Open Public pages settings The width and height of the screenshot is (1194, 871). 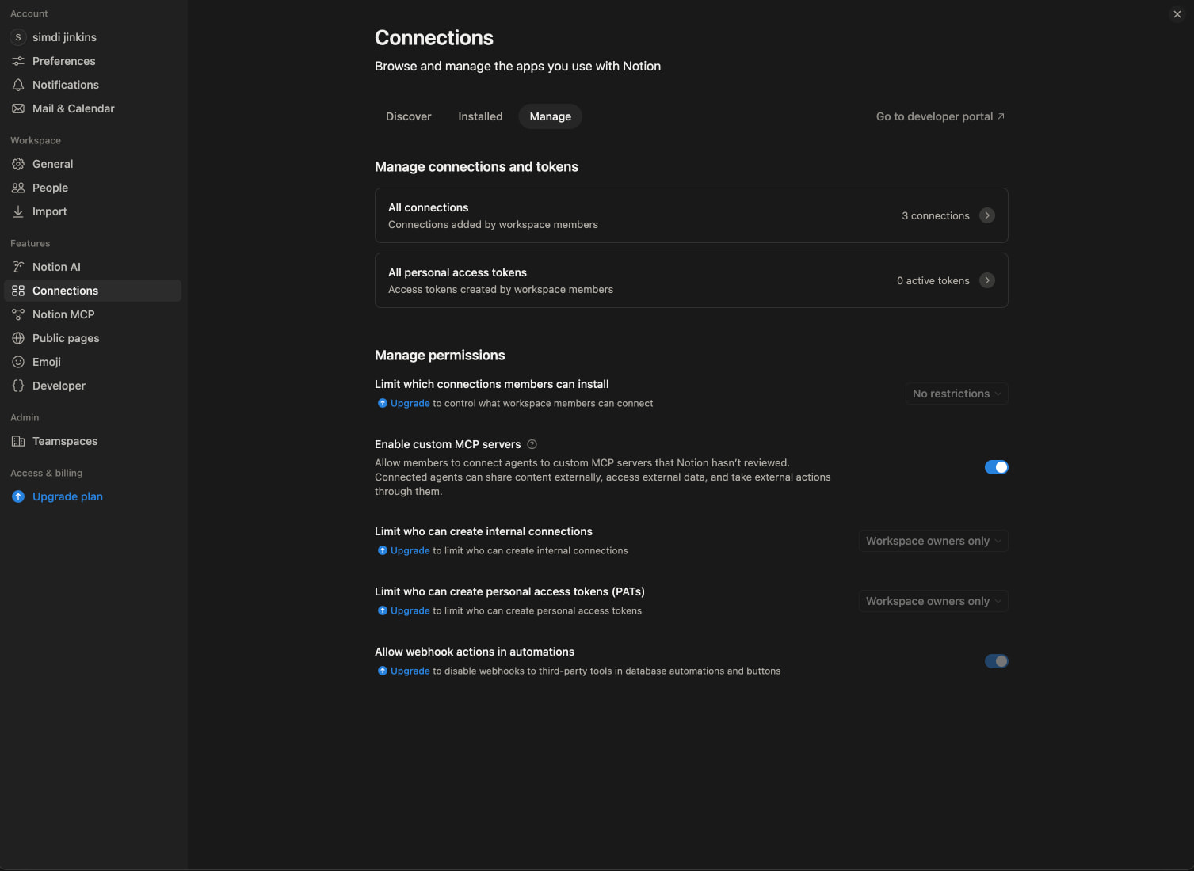(93, 338)
